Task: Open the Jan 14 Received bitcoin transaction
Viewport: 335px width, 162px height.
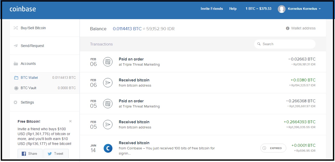Action: (203, 147)
